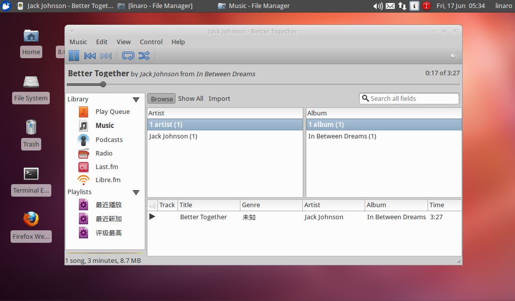This screenshot has height=301, width=515.
Task: Click the Search all fields box
Action: pos(409,99)
